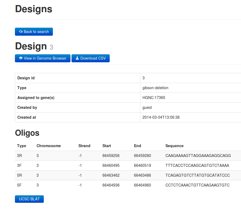The image size is (241, 215).
Task: Select the 3F oligo sequence text
Action: click(x=197, y=166)
